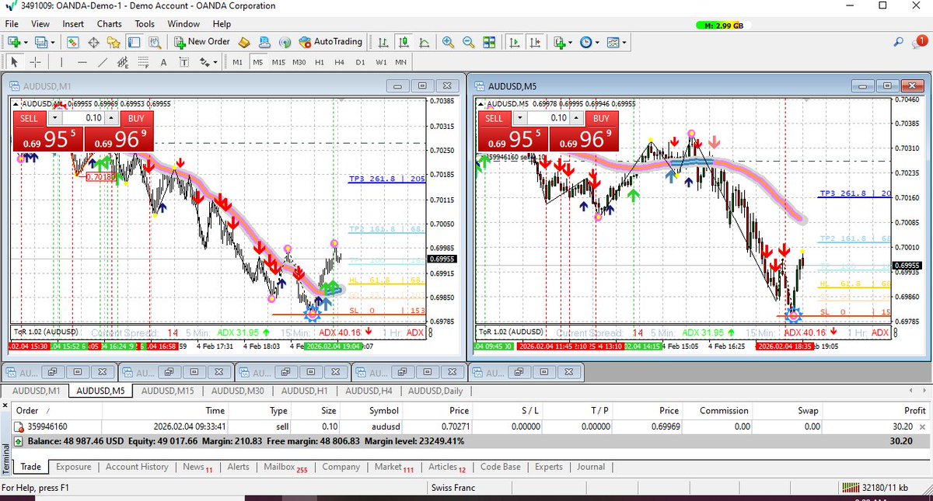Switch to the Account History tab

click(137, 467)
